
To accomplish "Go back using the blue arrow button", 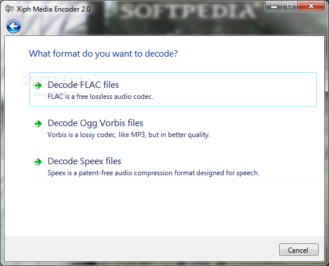I will (x=13, y=27).
